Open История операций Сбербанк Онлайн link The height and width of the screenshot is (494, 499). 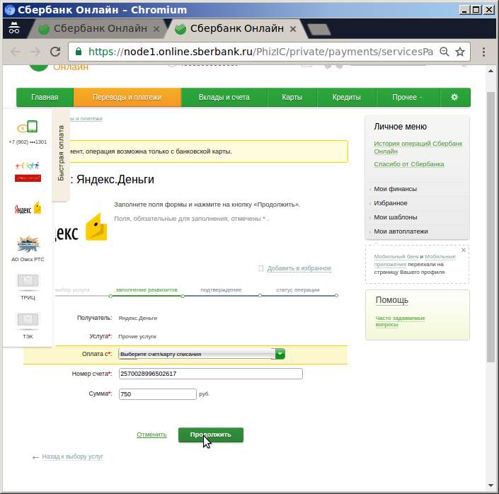pyautogui.click(x=418, y=147)
